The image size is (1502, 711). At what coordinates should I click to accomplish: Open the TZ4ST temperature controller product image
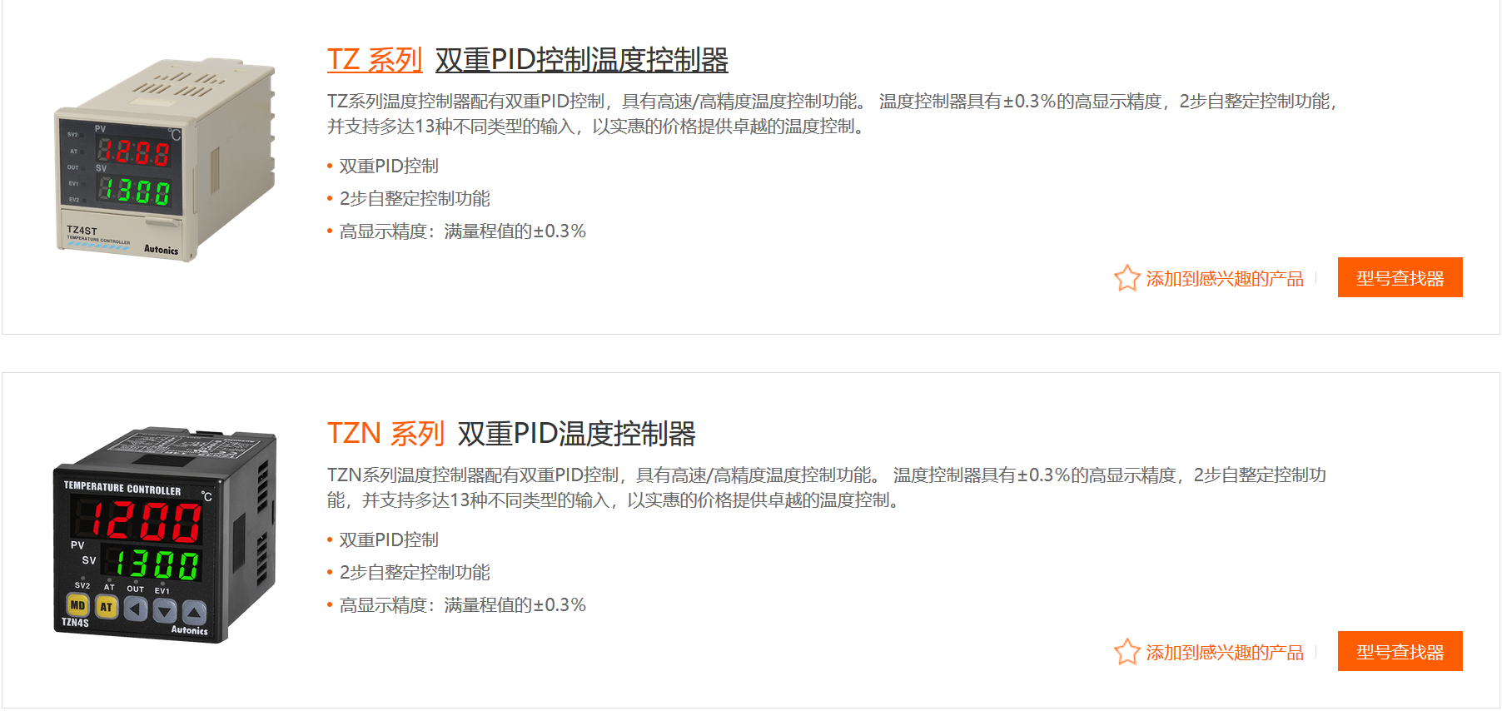(x=165, y=158)
